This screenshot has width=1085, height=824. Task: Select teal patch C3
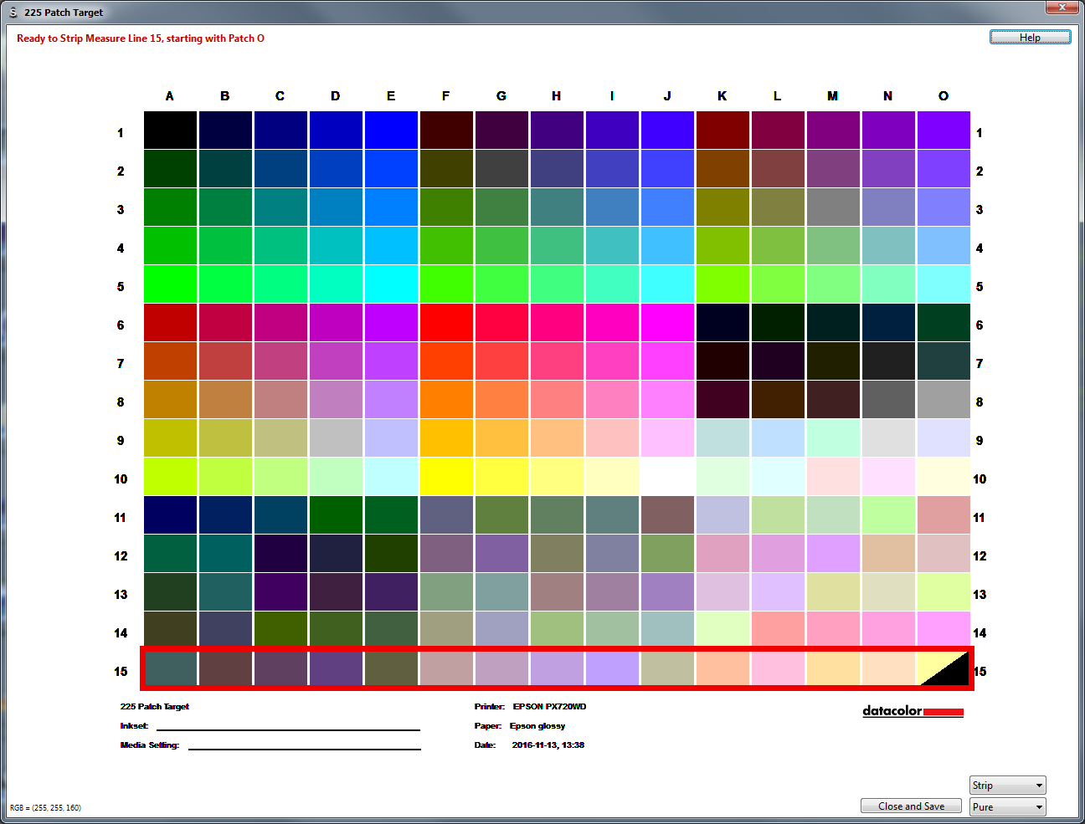pyautogui.click(x=280, y=207)
